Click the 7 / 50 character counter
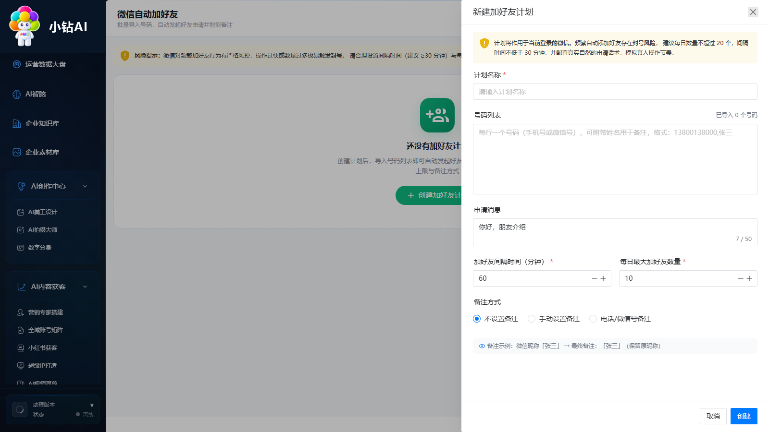Viewport: 769px width, 432px height. (x=744, y=239)
